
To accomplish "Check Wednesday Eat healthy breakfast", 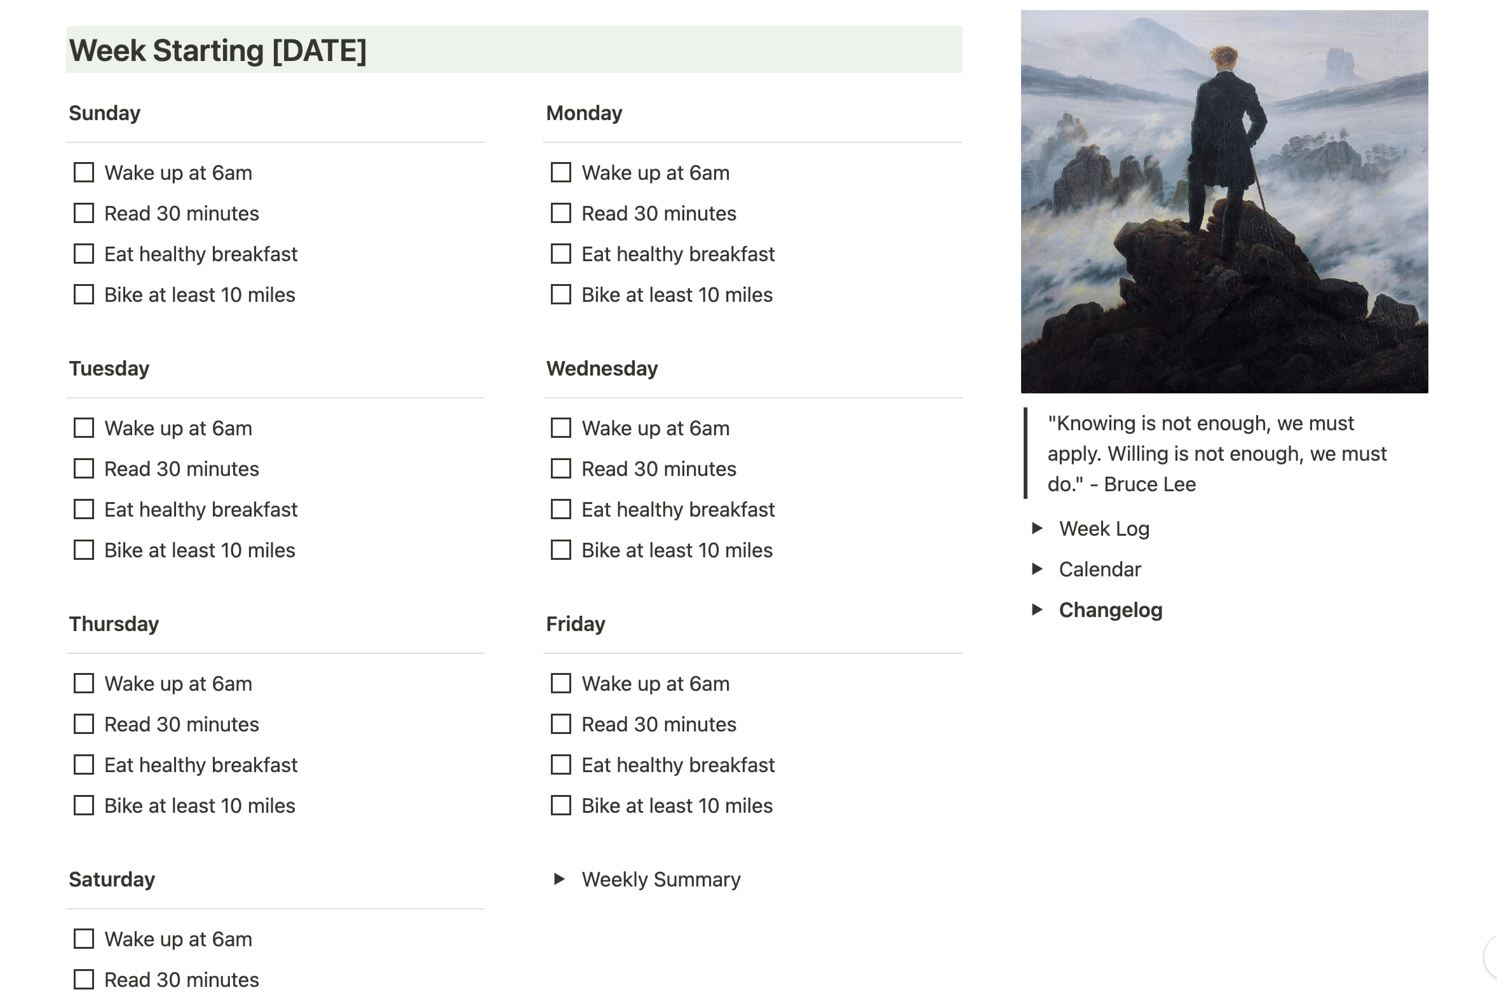I will [x=560, y=508].
